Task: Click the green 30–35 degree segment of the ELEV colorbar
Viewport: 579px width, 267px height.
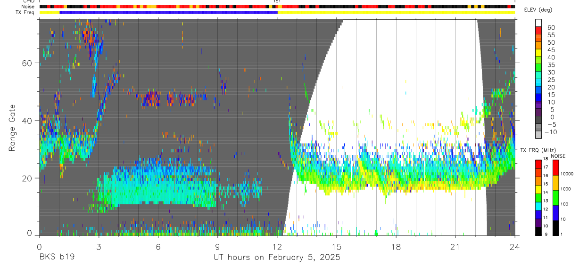Action: click(538, 68)
